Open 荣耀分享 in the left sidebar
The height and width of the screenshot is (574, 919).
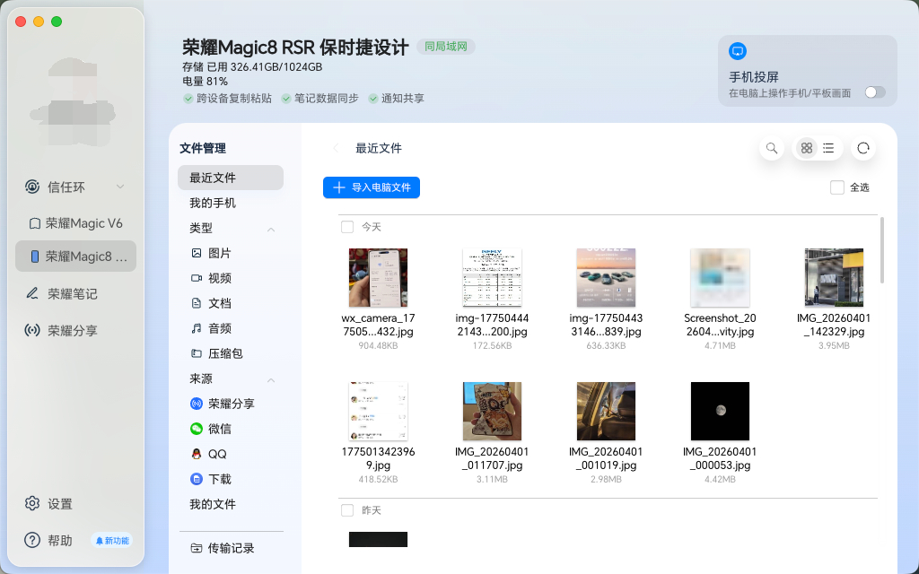pyautogui.click(x=75, y=330)
